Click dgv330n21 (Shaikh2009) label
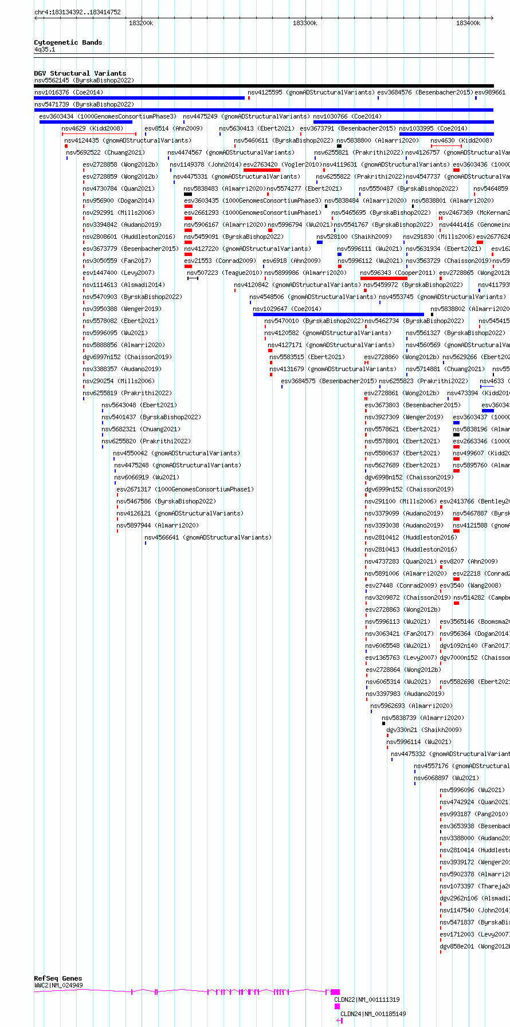This screenshot has width=510, height=1027. [423, 730]
